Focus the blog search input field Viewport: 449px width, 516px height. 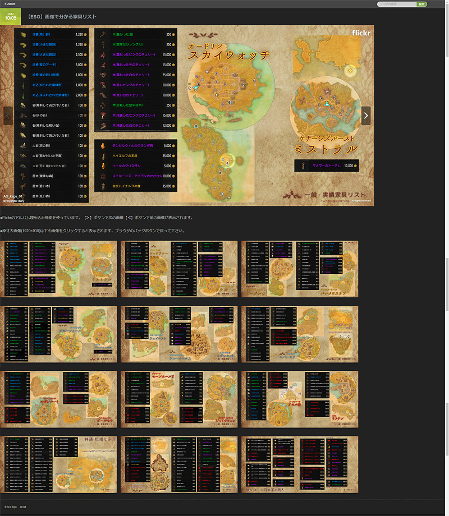coord(397,4)
